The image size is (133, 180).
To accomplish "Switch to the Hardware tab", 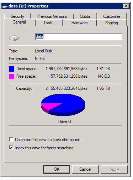I will tap(80, 23).
